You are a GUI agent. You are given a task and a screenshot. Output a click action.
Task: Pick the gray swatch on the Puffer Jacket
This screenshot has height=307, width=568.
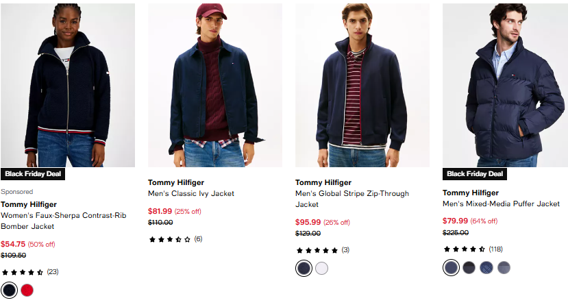tap(504, 267)
